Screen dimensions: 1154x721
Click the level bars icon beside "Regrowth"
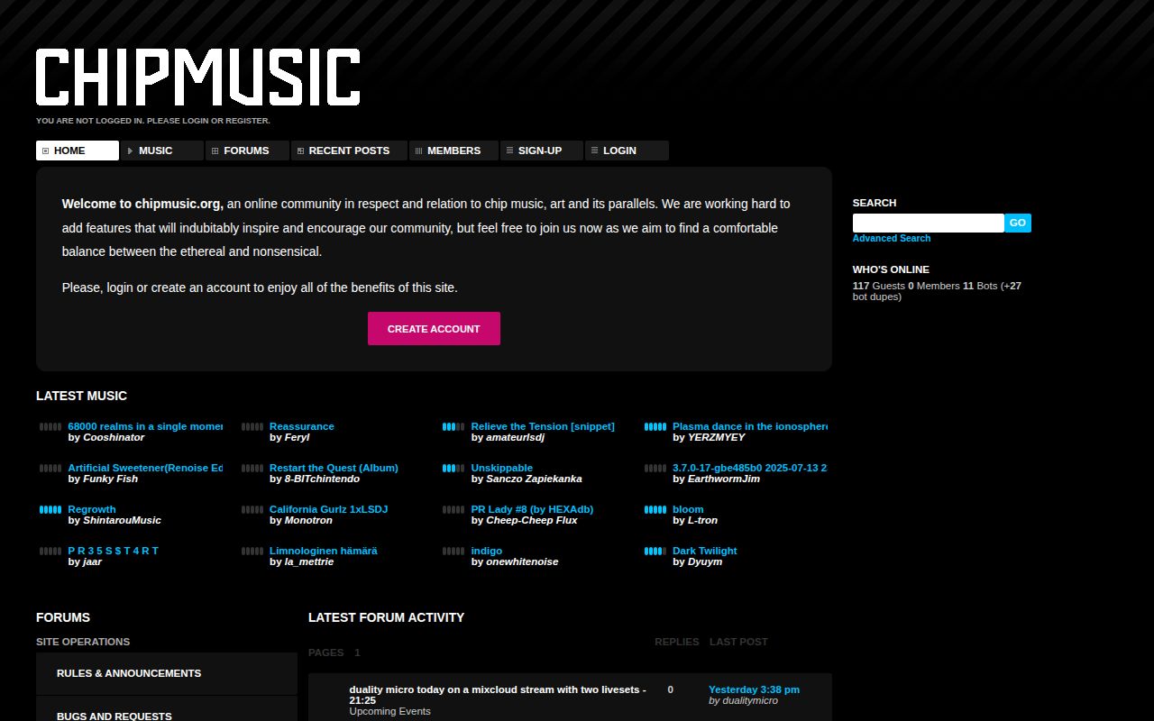(50, 510)
